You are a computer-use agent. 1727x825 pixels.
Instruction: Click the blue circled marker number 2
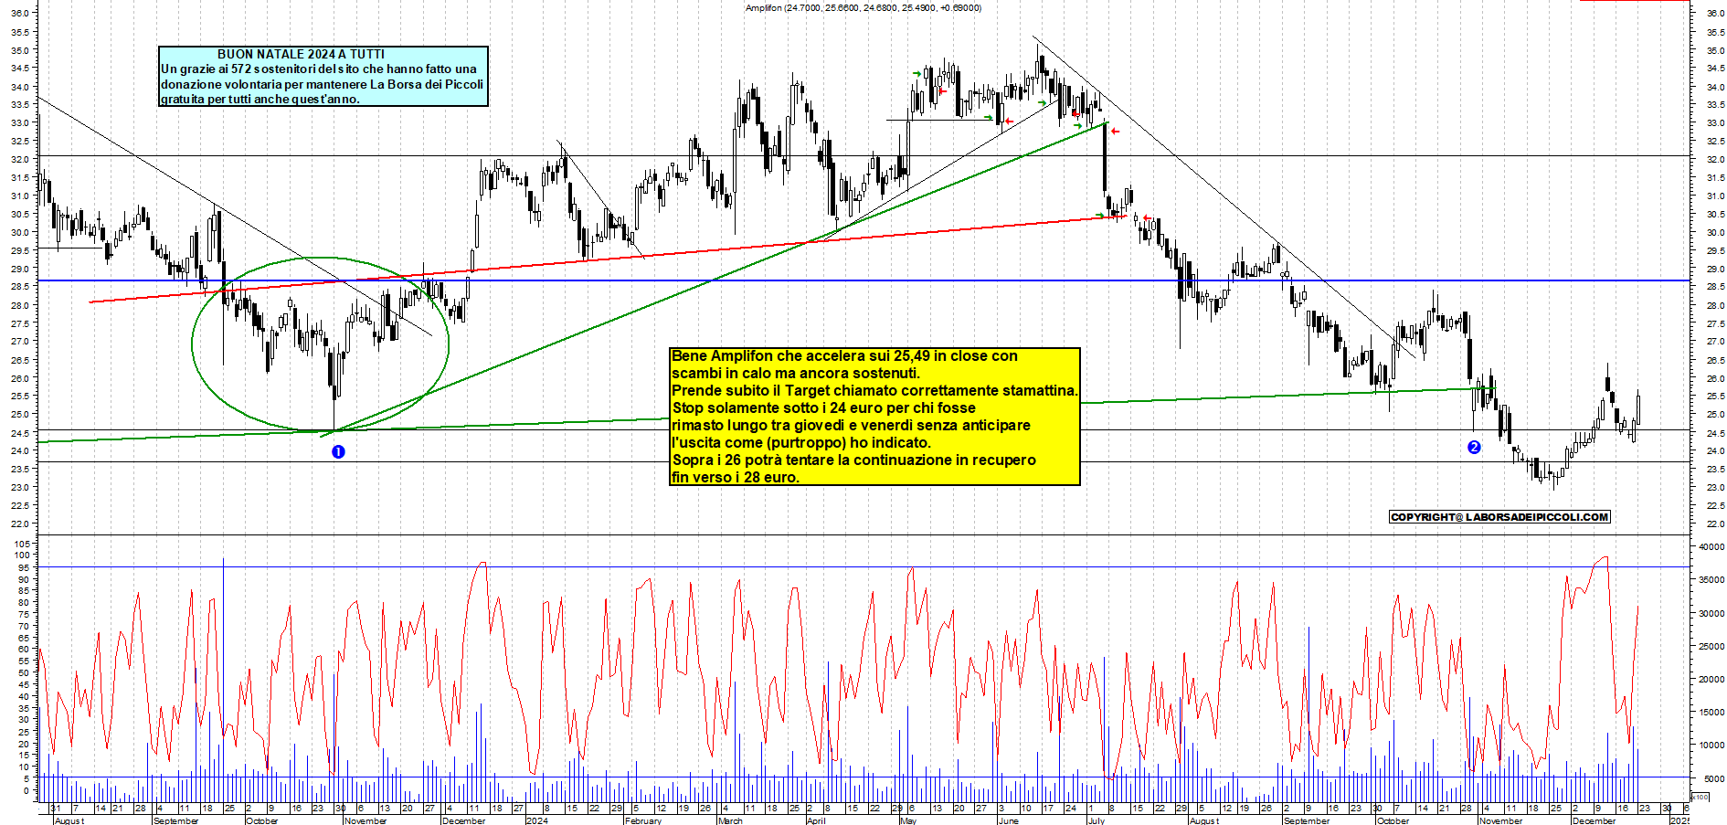[x=1474, y=447]
